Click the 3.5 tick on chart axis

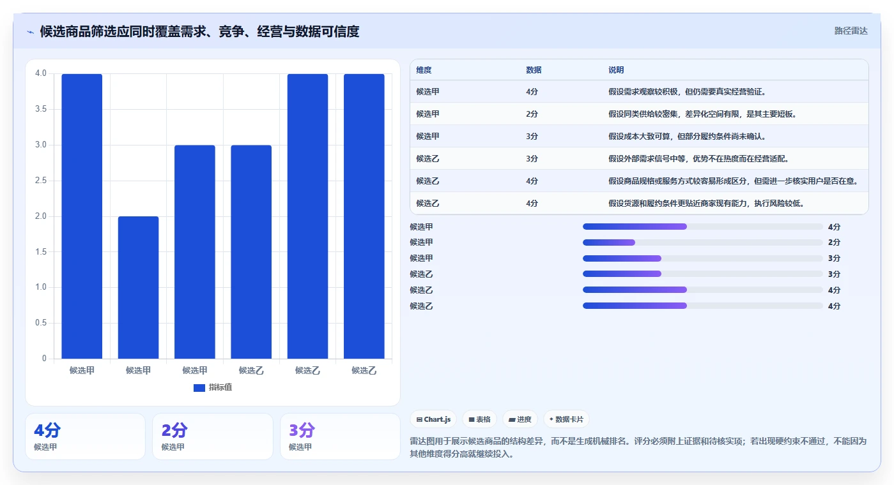41,109
